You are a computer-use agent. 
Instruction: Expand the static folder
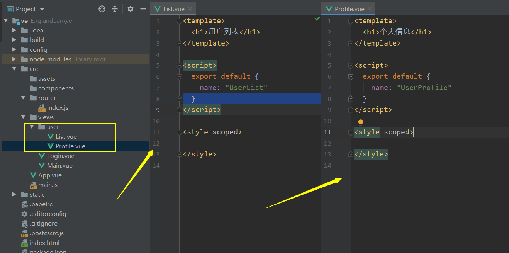(14, 194)
